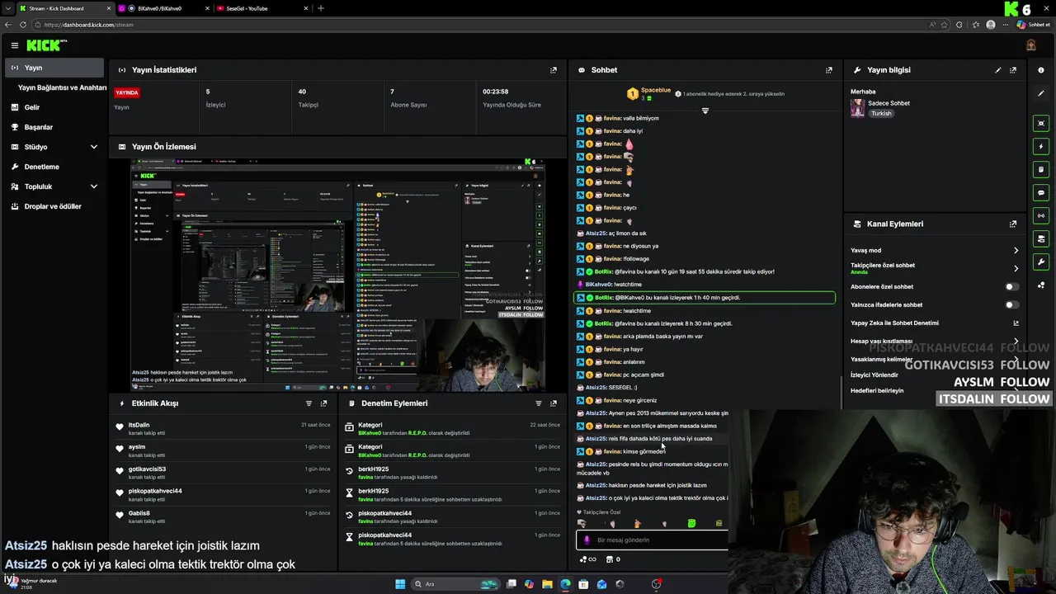This screenshot has width=1056, height=594.
Task: Enable Yalnızca ifadelerle sohbet switch
Action: 1011,304
